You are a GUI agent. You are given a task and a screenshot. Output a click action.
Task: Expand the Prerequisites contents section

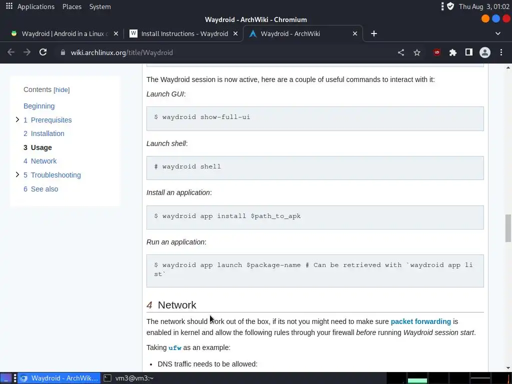pos(17,119)
